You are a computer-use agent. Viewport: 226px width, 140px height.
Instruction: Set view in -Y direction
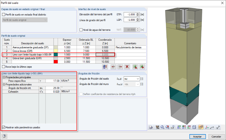click(184, 127)
